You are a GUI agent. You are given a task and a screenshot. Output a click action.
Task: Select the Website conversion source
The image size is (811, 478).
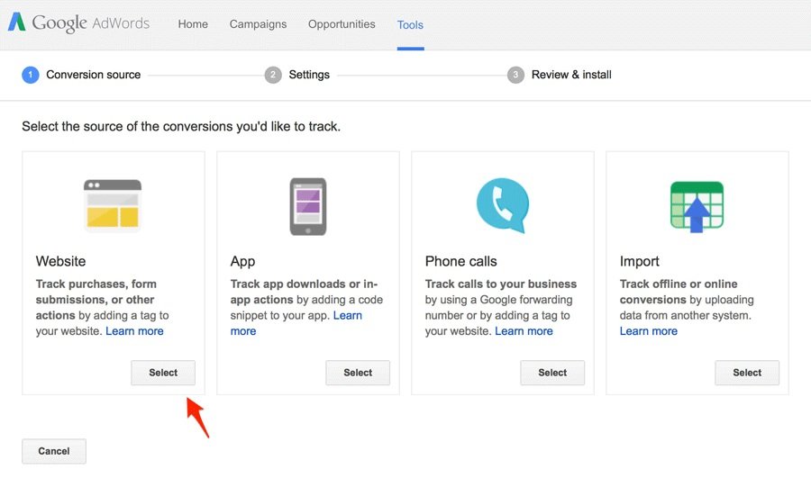(163, 373)
